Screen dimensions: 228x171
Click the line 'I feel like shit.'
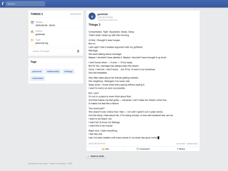pos(95,134)
